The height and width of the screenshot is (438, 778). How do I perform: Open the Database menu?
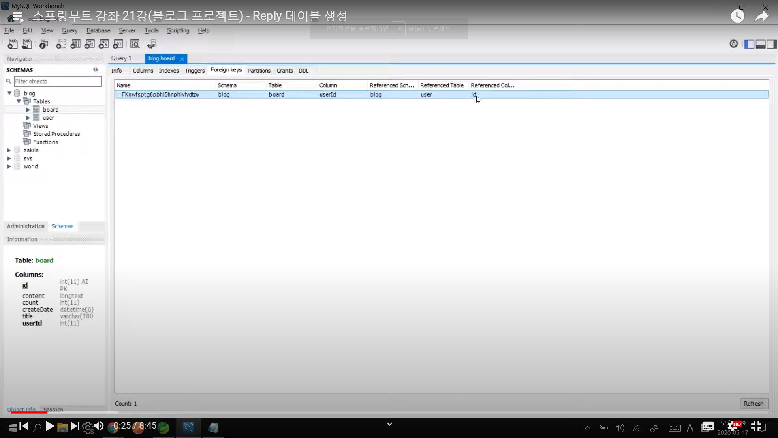tap(98, 30)
